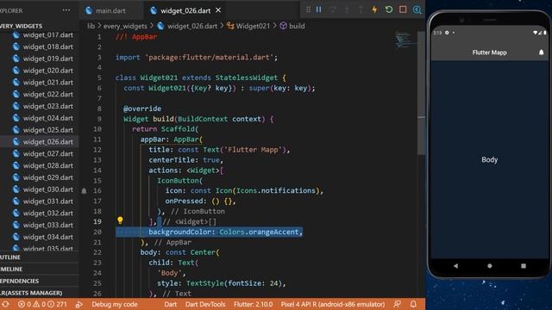This screenshot has width=552, height=310.
Task: Open Dart DevTools from status bar
Action: pyautogui.click(x=205, y=304)
